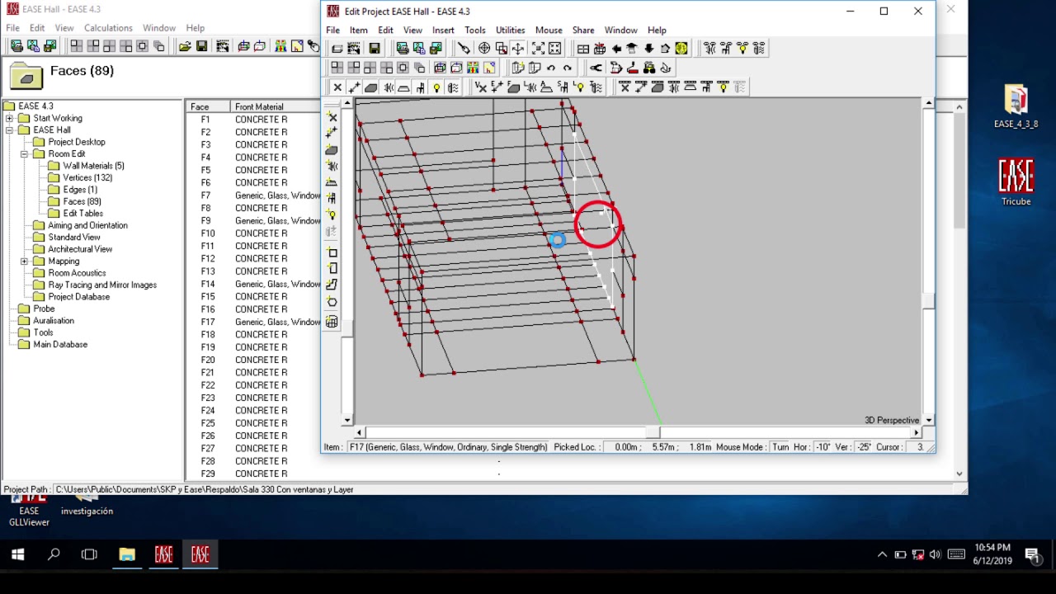Expand the Mapping tree node
The height and width of the screenshot is (594, 1056).
click(24, 262)
